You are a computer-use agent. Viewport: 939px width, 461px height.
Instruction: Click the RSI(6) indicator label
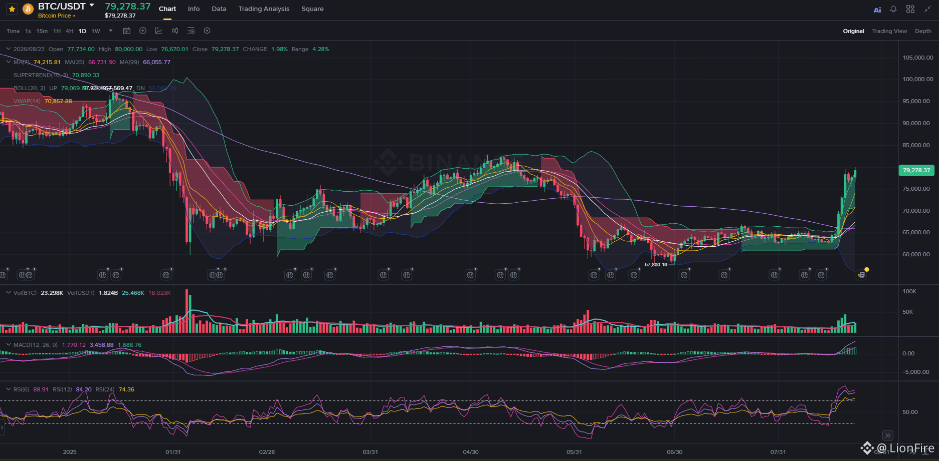click(x=22, y=389)
